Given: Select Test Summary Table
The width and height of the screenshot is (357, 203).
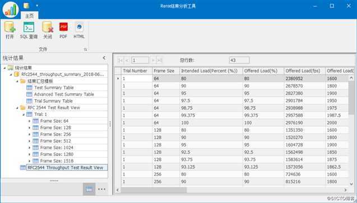Looking at the screenshot, I should [x=54, y=87].
